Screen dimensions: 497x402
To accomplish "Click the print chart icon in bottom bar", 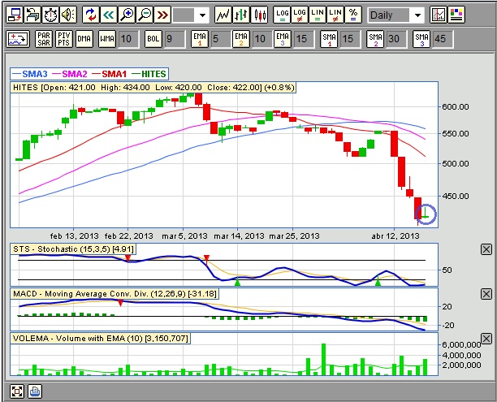I will (35, 391).
